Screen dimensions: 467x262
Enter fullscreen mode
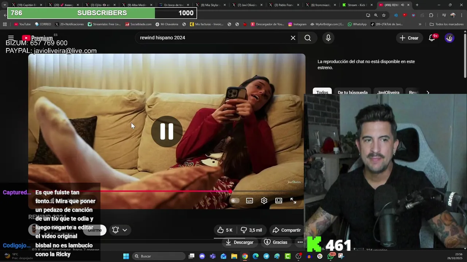pos(293,201)
